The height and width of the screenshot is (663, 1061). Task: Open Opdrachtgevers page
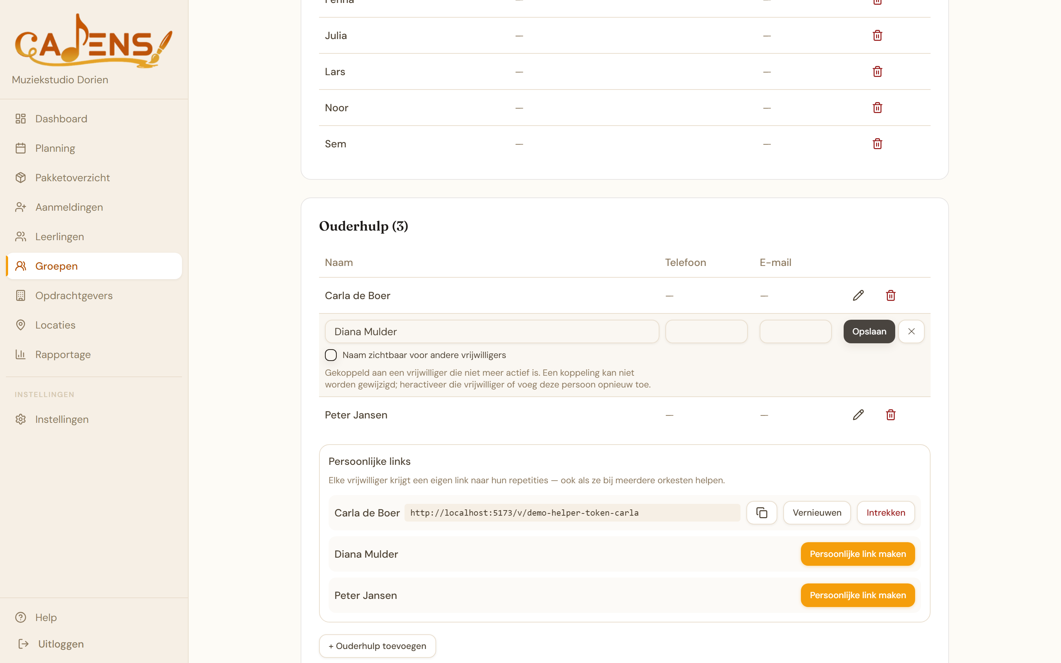point(94,295)
